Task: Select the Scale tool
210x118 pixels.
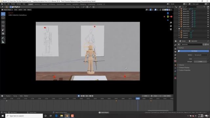Action: pyautogui.click(x=3, y=30)
